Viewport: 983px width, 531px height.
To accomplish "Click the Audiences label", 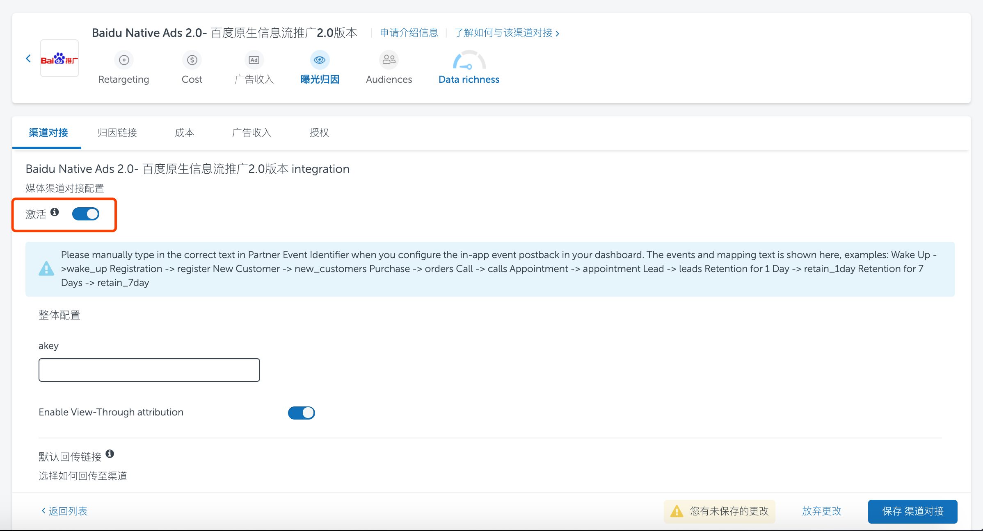I will point(389,79).
